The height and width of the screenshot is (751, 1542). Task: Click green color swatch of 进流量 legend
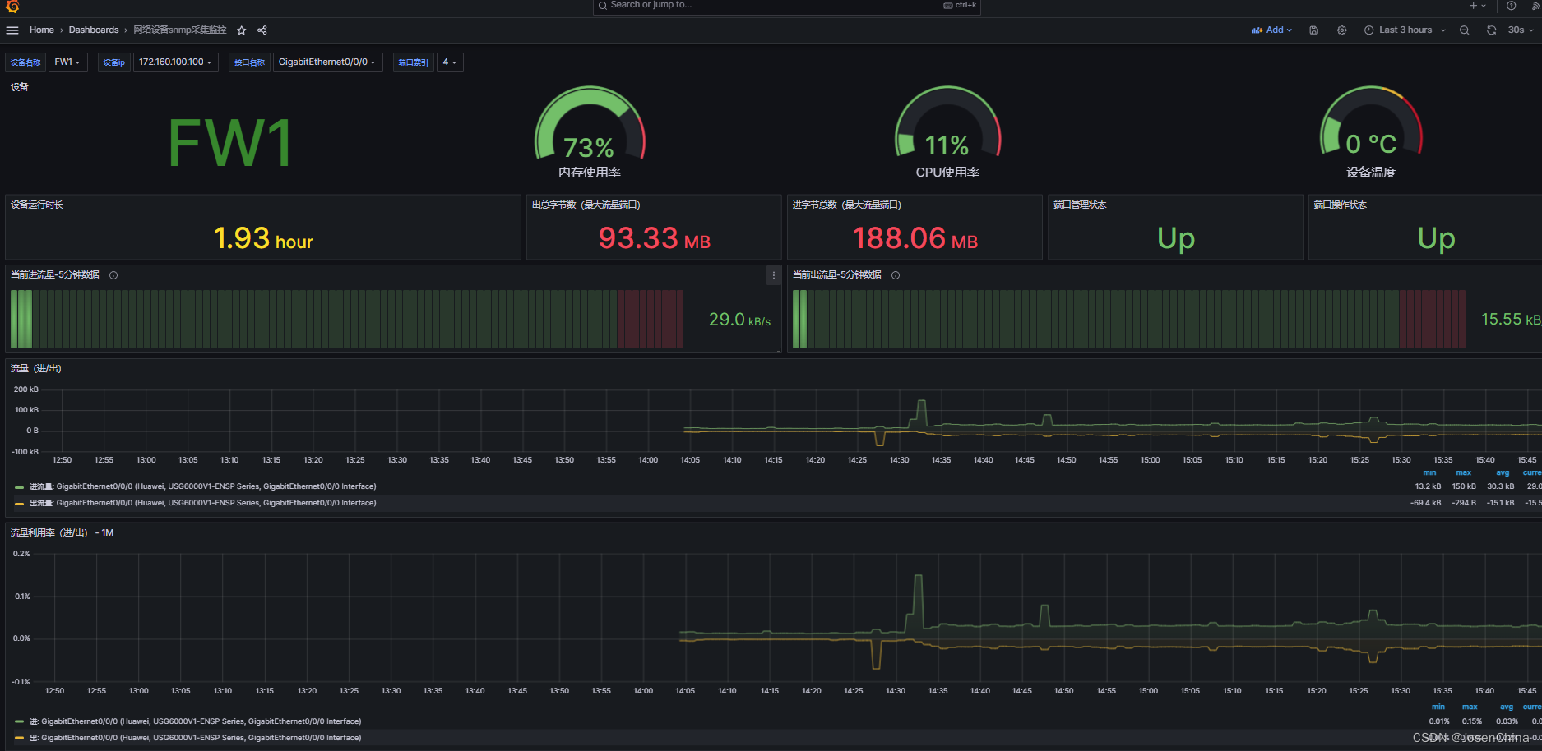[19, 487]
